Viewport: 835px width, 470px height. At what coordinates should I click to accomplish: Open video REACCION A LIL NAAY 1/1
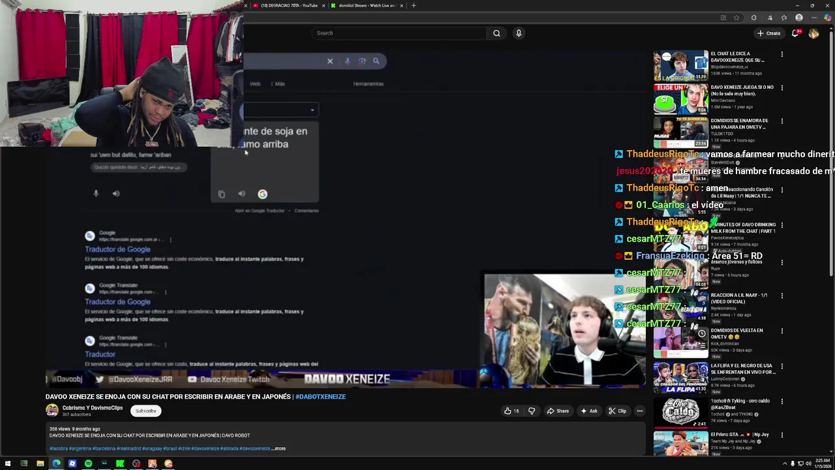pos(739,298)
